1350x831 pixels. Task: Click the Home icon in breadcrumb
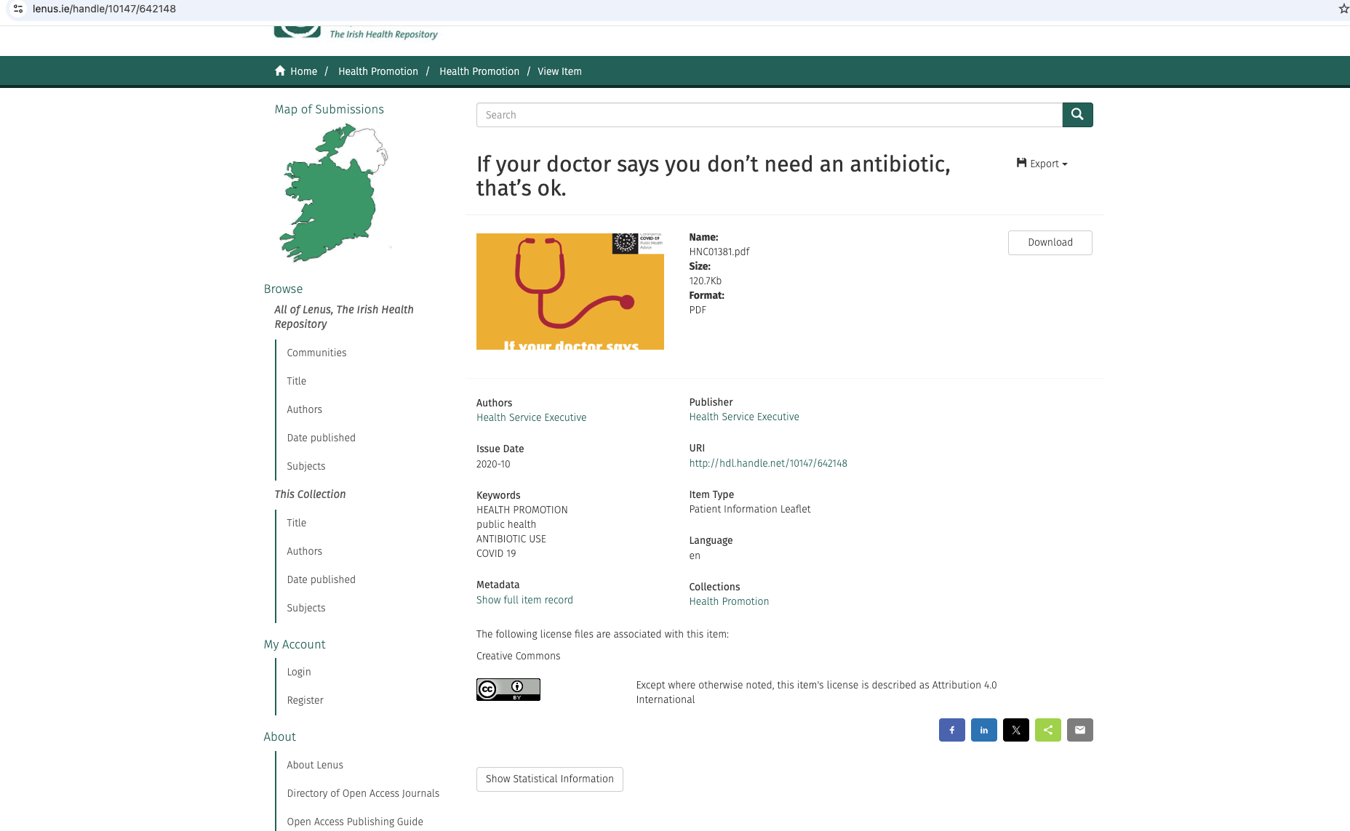tap(280, 71)
